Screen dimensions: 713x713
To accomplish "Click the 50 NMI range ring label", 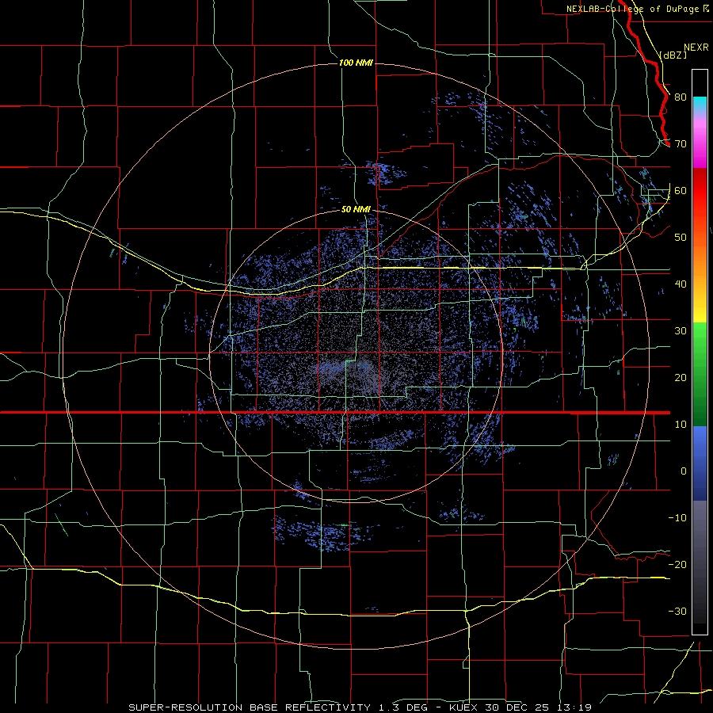I will click(356, 210).
